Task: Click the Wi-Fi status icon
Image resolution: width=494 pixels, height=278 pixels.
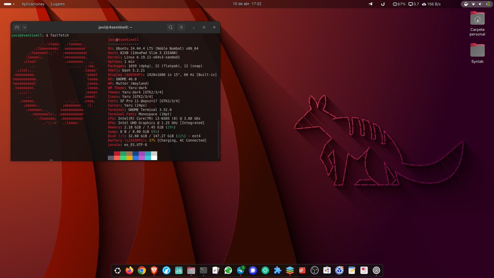Action: click(x=473, y=4)
